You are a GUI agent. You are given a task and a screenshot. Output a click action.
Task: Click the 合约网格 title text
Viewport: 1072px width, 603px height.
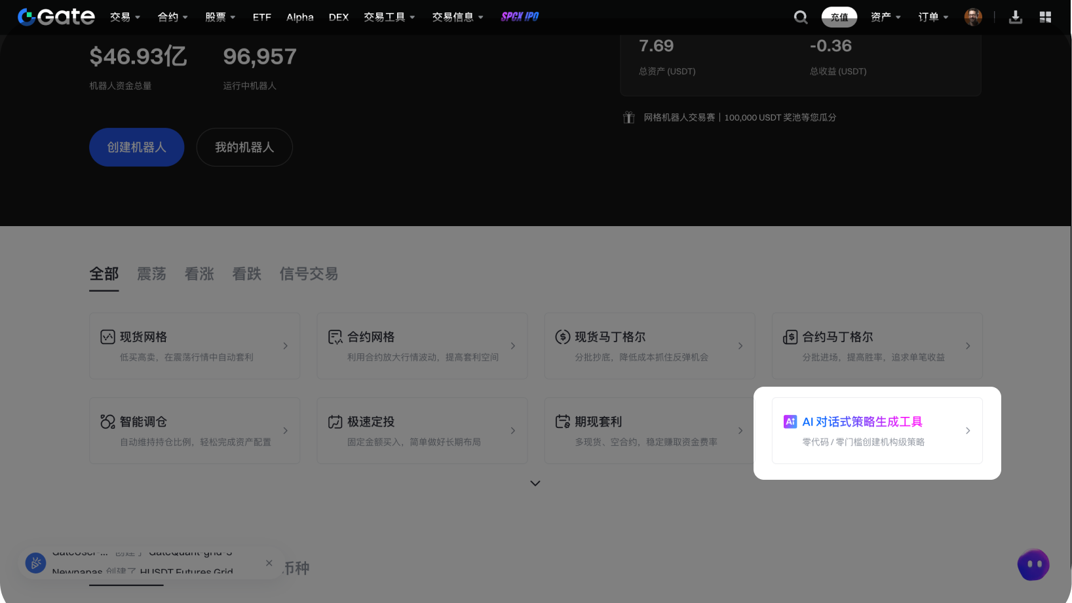(371, 337)
